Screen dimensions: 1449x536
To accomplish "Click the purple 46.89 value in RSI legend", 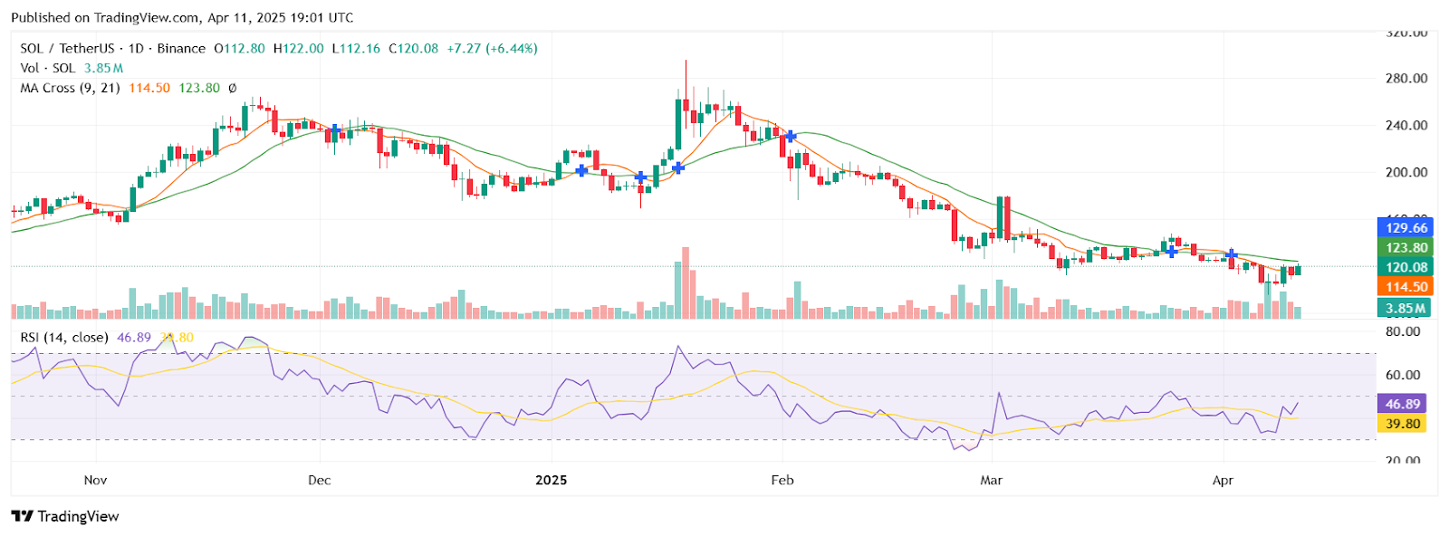I will [x=134, y=337].
